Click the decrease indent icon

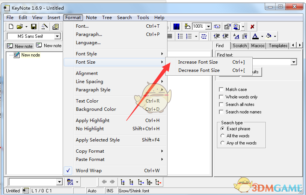point(216,36)
